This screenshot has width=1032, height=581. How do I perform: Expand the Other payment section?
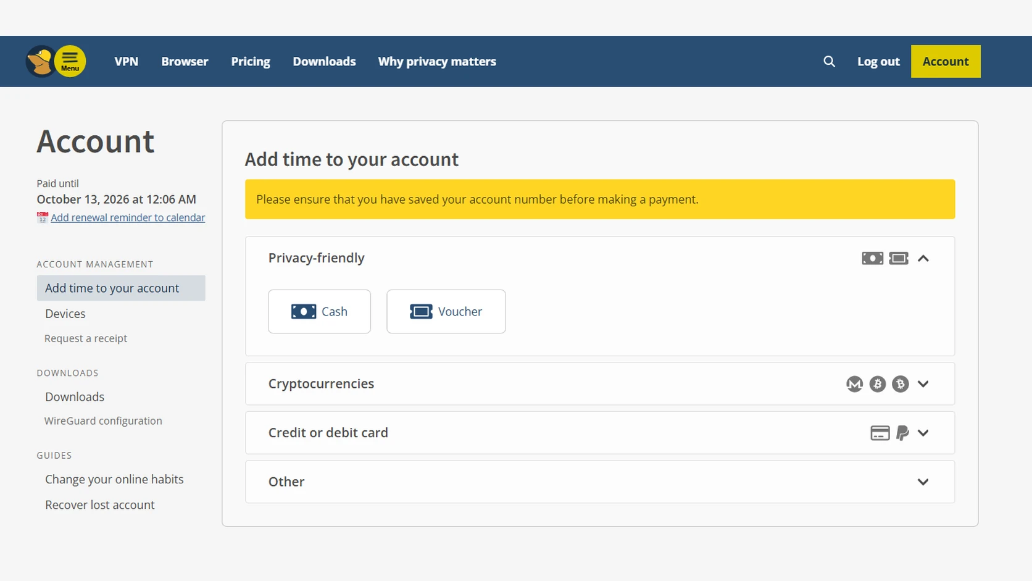tap(599, 482)
